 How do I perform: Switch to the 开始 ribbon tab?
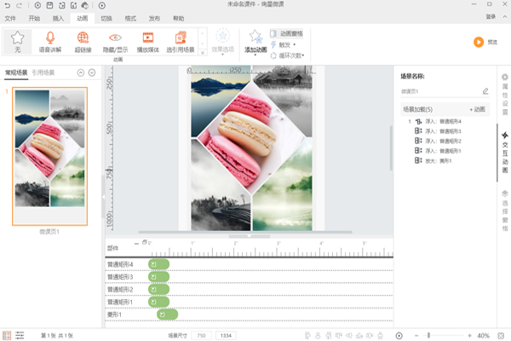coord(34,18)
